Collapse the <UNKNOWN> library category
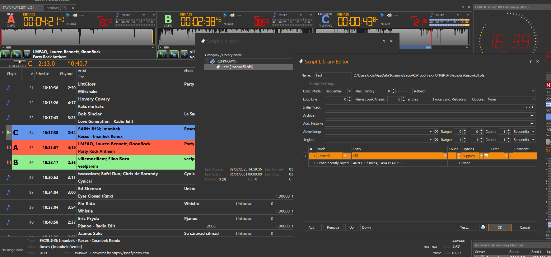This screenshot has width=551, height=257. (207, 61)
